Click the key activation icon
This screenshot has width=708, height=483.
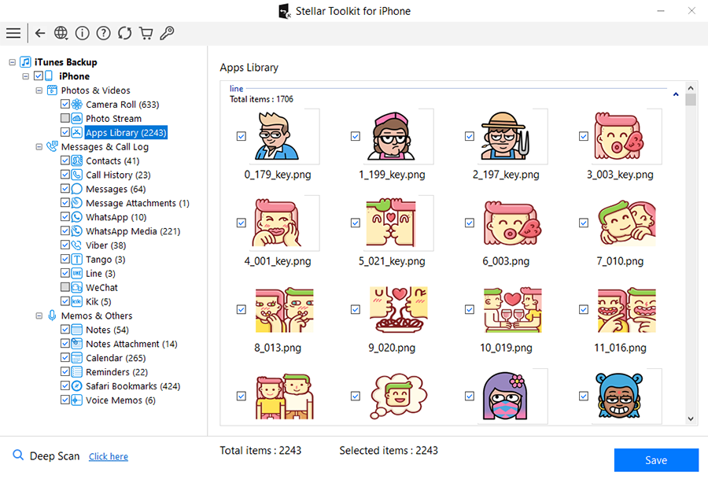point(167,33)
